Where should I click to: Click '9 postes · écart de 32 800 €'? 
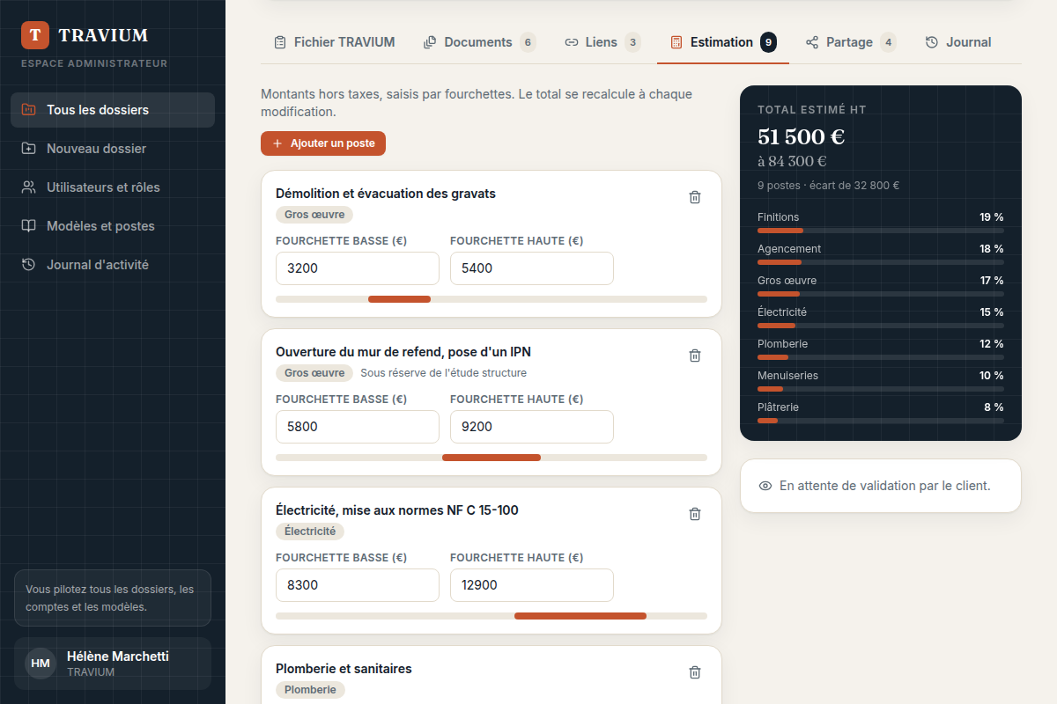828,186
